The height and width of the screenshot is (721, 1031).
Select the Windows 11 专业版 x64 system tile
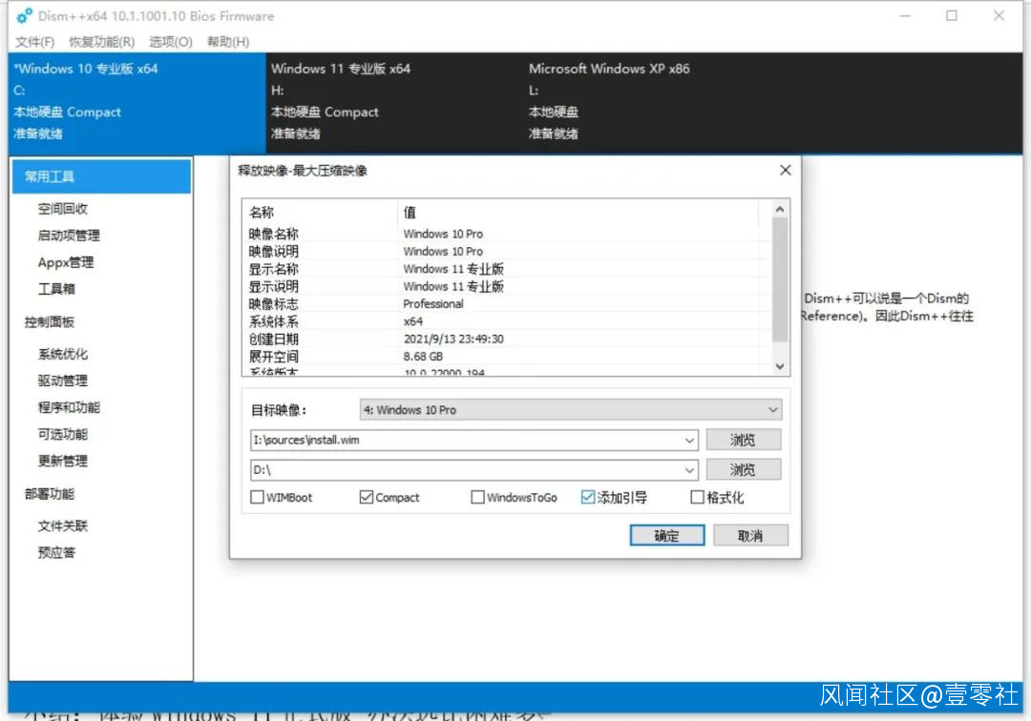click(394, 102)
